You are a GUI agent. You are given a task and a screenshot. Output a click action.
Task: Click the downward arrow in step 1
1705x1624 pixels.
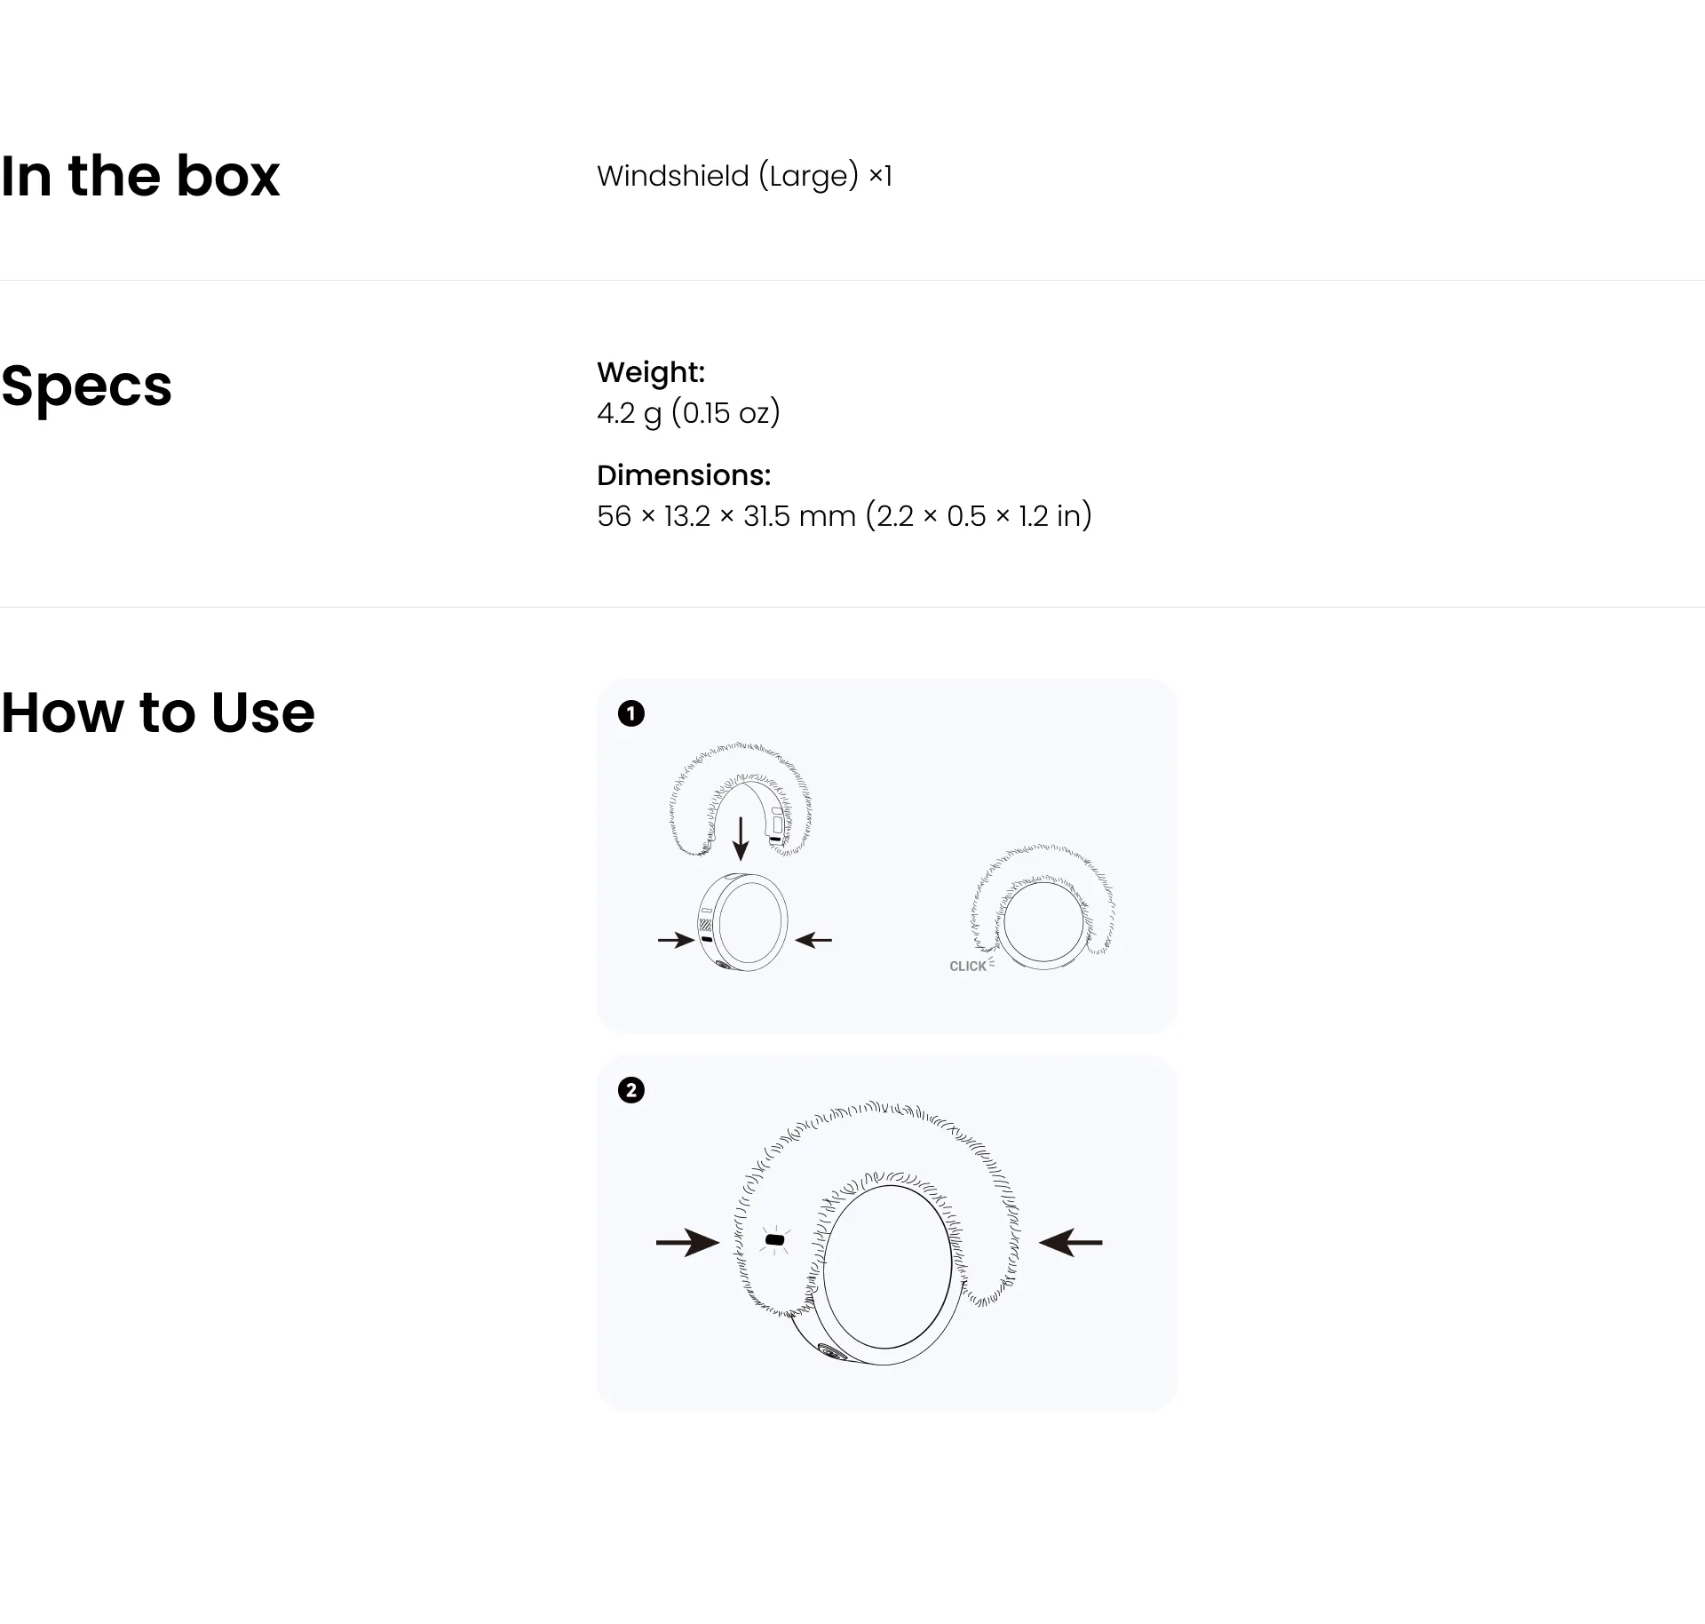pyautogui.click(x=741, y=839)
